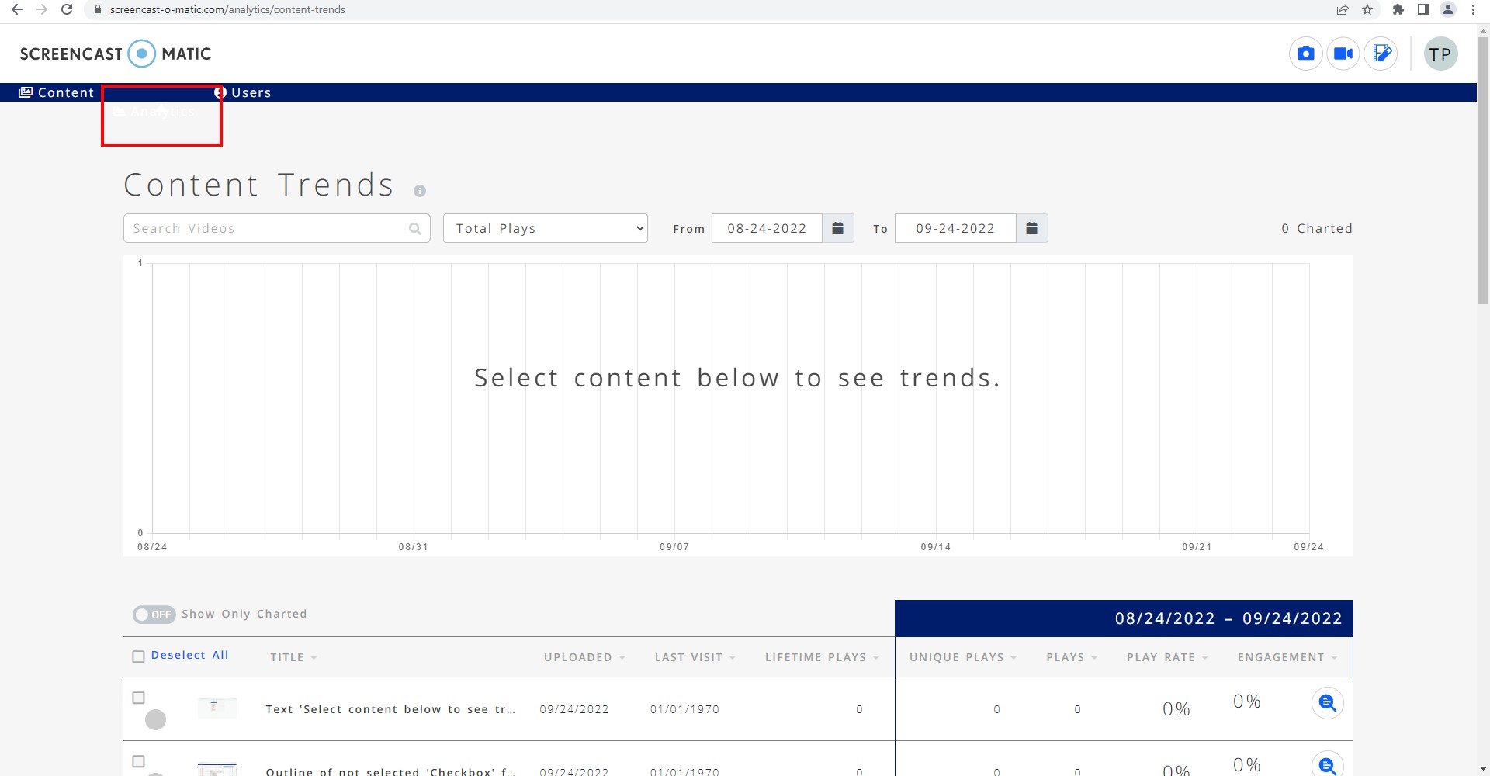Start the video recorder
Image resolution: width=1490 pixels, height=776 pixels.
tap(1343, 54)
